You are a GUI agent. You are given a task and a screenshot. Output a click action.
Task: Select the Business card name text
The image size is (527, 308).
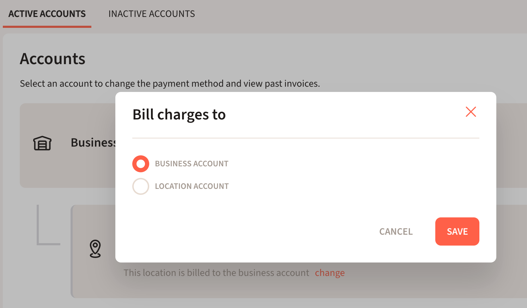(x=93, y=143)
